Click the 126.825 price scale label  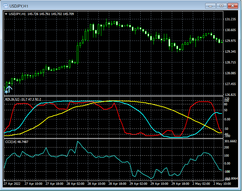(x=230, y=95)
